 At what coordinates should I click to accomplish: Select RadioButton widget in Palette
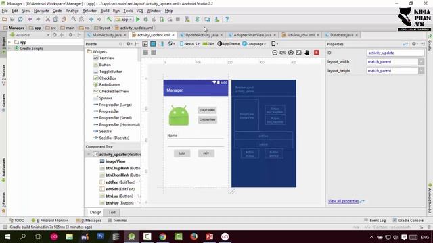pyautogui.click(x=110, y=84)
